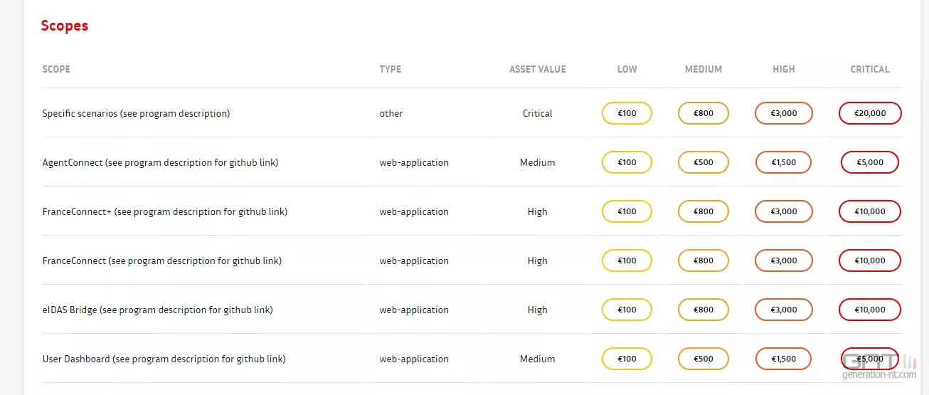Viewport: 929px width, 395px height.
Task: Click the MEDIUM column header
Action: click(704, 69)
